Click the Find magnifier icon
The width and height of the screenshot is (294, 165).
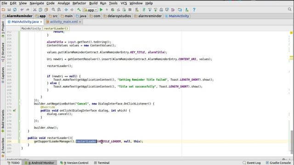53,10
